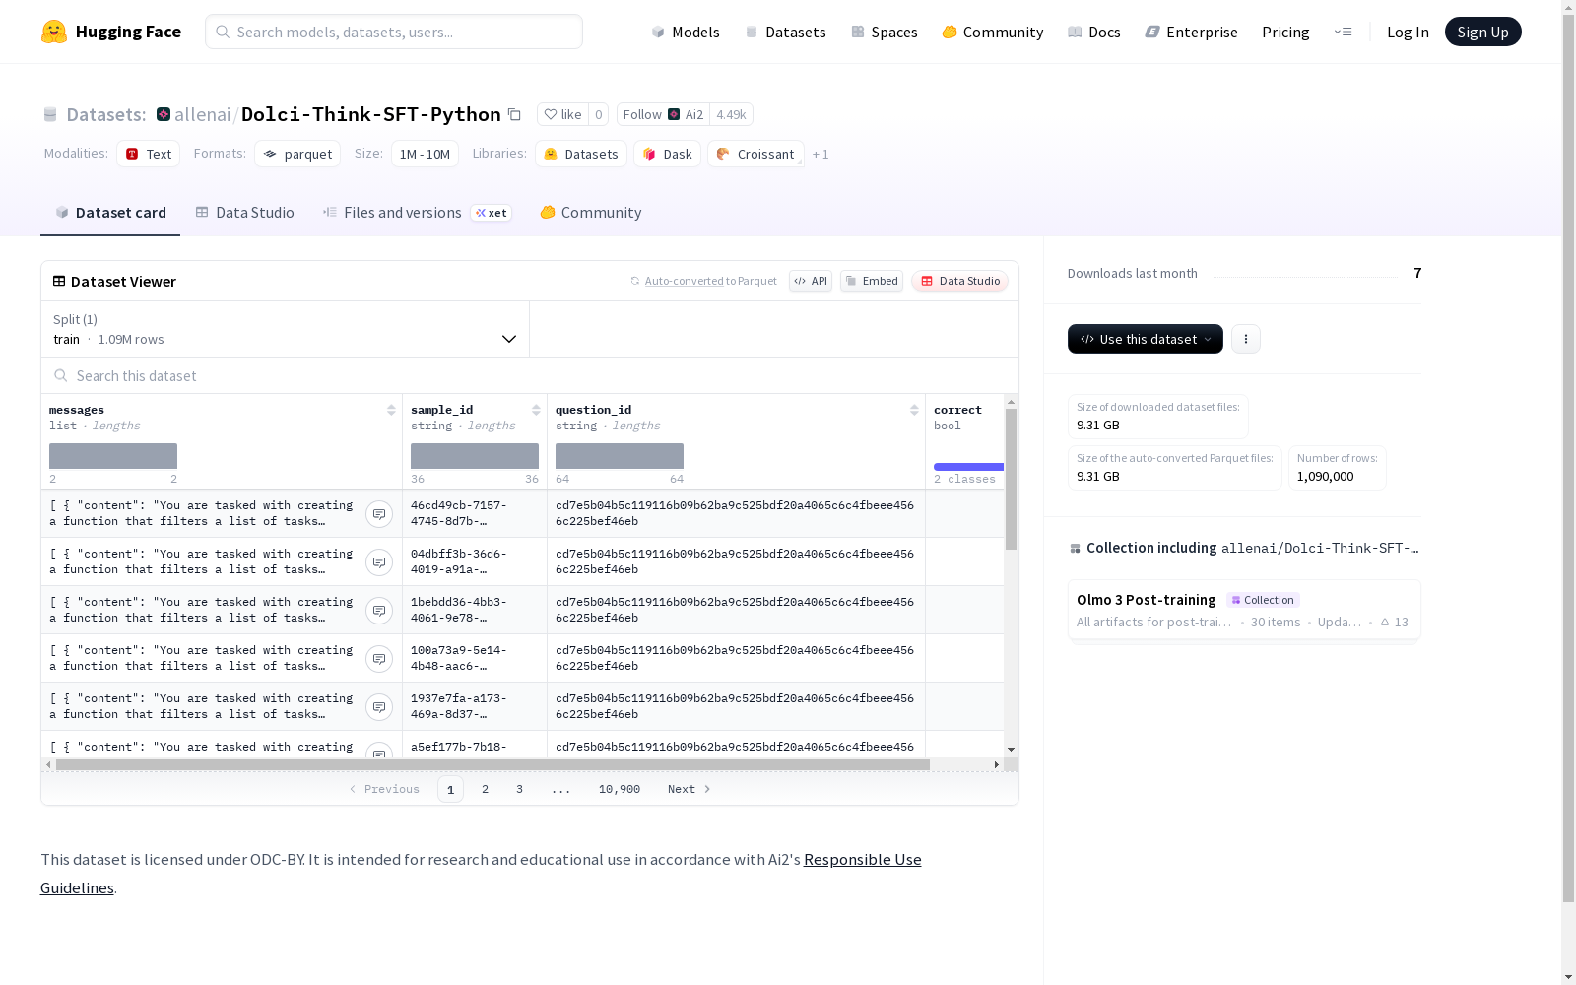Click the sample_id lengths histogram bar
Screen dimensions: 1576x985
[475, 456]
